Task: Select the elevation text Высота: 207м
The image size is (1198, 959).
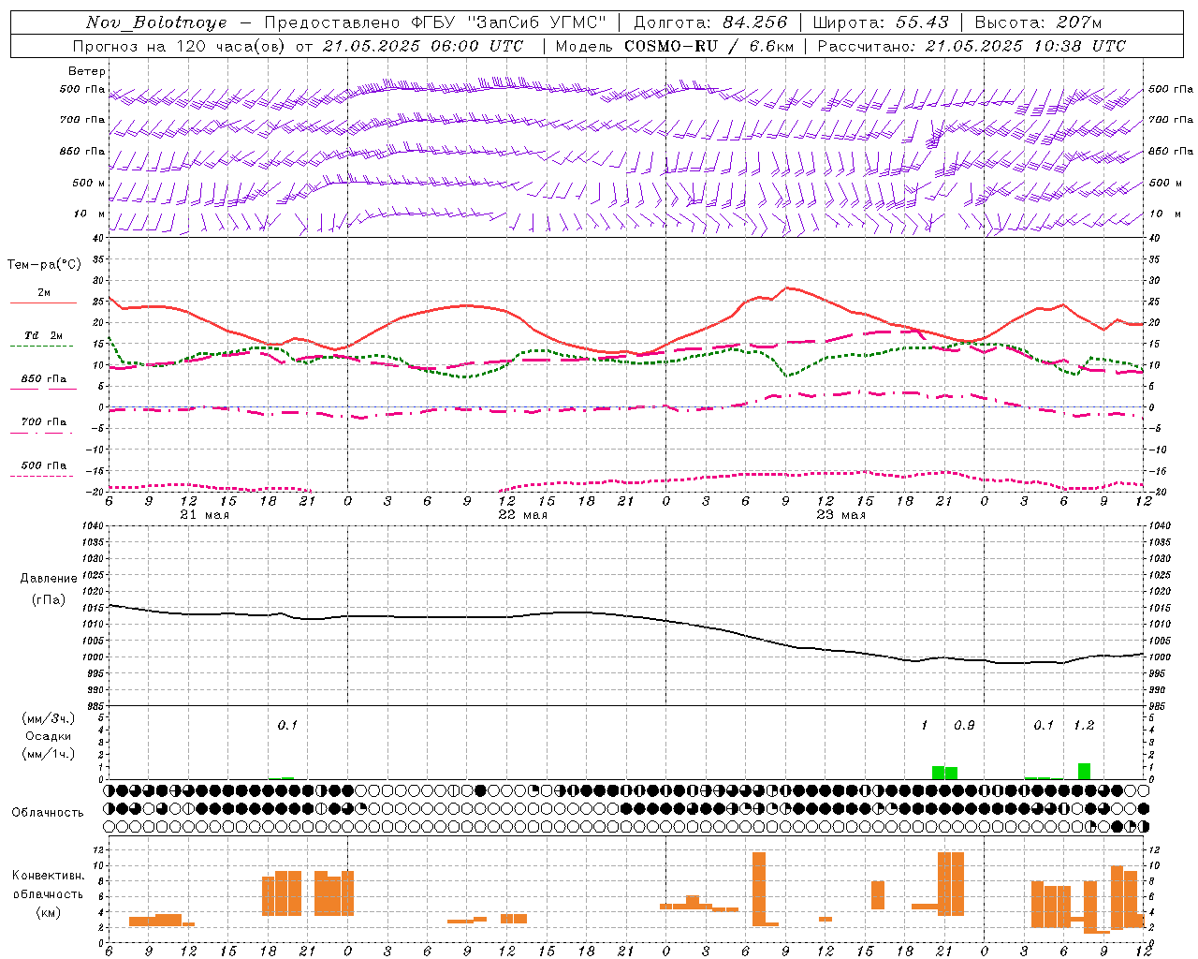Action: (x=1038, y=22)
